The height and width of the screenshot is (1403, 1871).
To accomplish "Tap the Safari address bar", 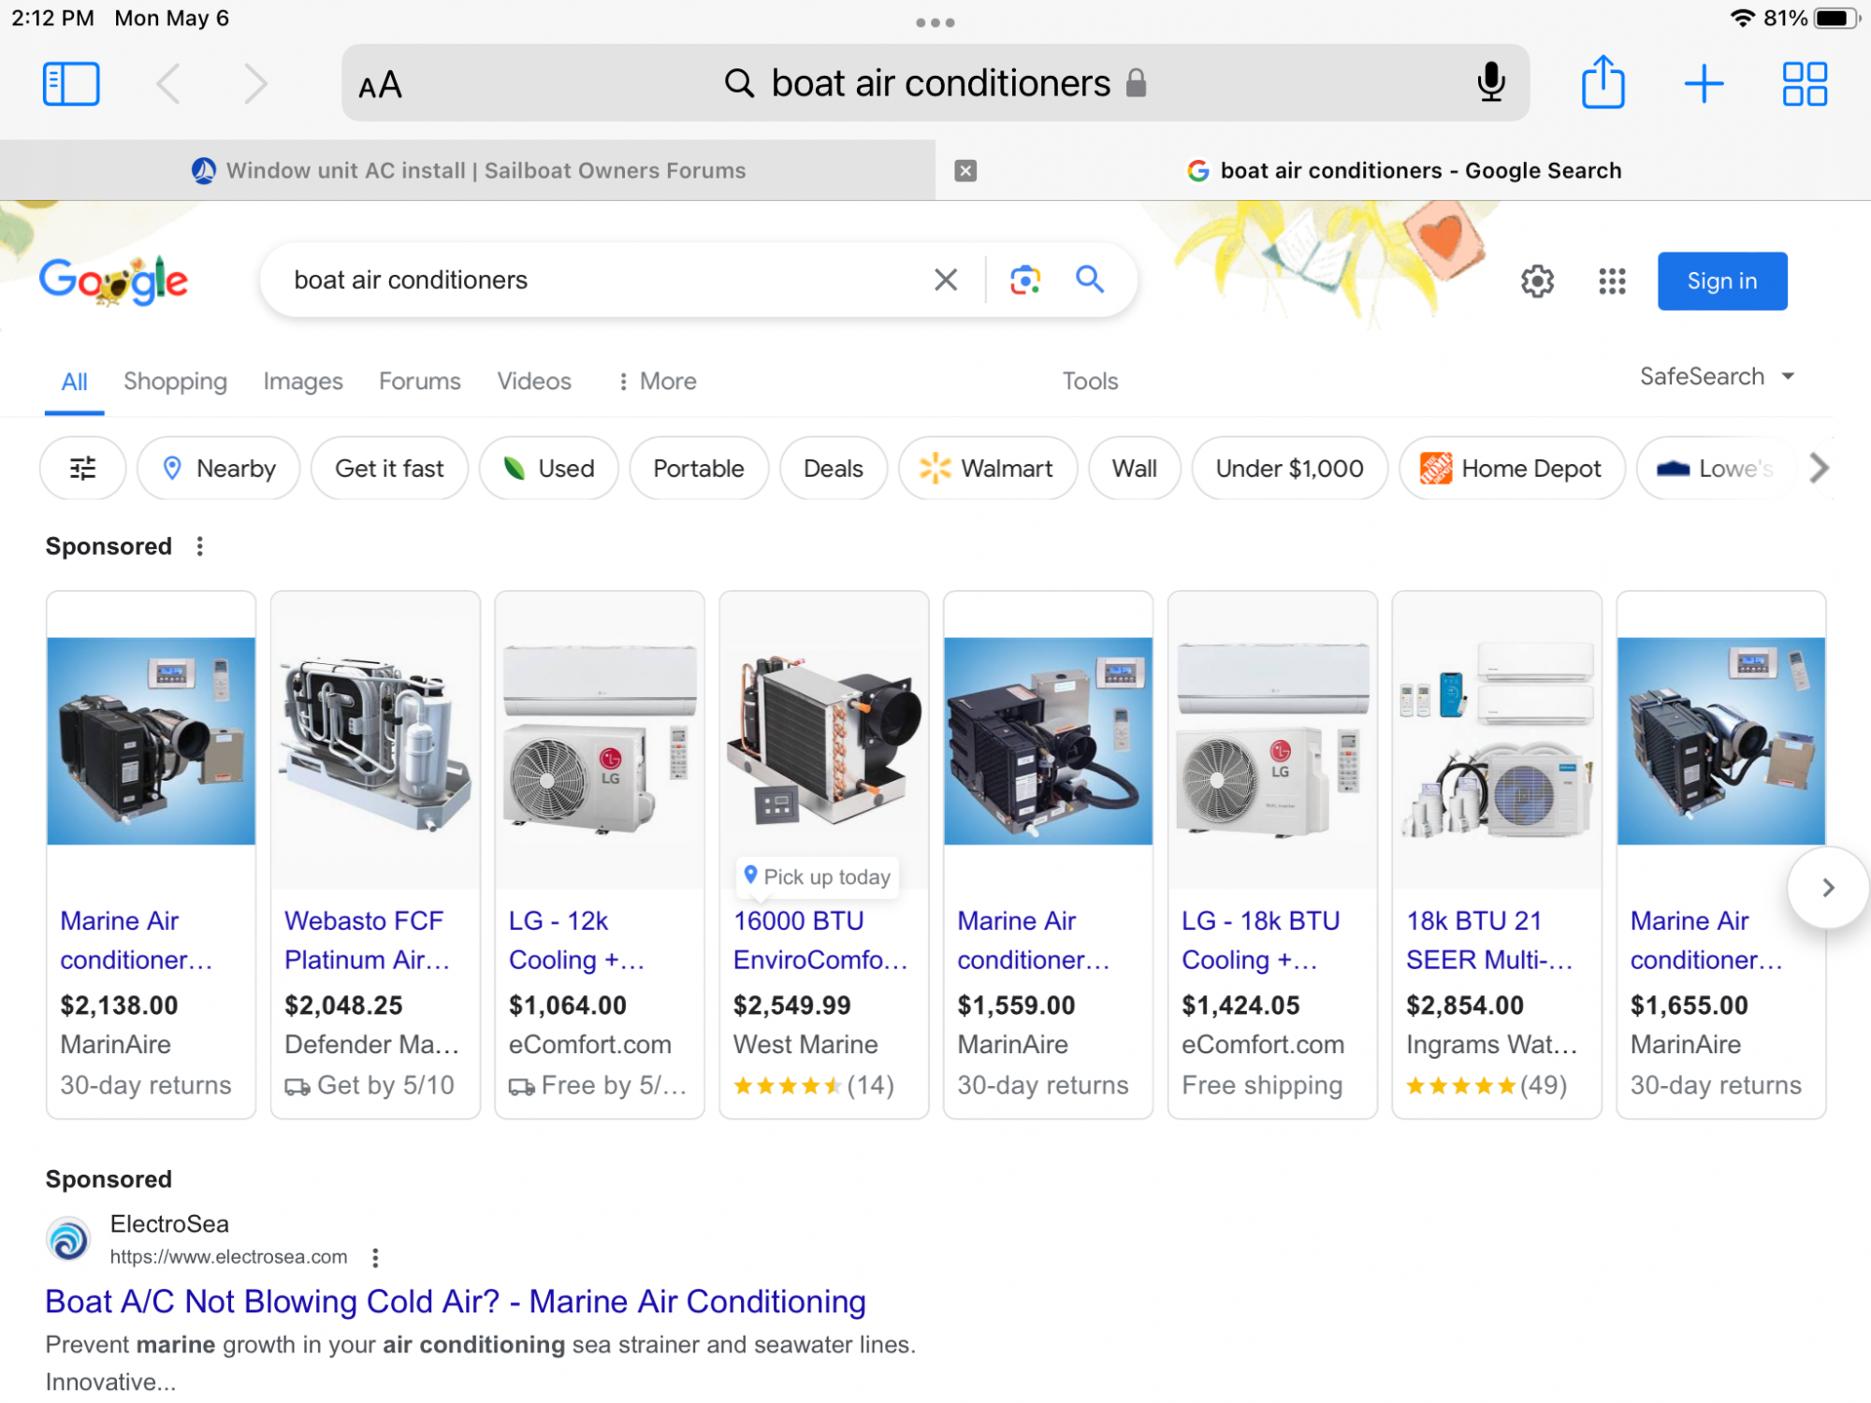I will [935, 83].
